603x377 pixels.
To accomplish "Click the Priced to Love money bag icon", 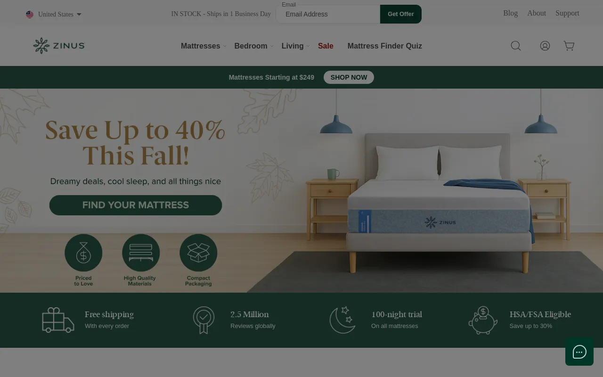I will click(x=83, y=253).
